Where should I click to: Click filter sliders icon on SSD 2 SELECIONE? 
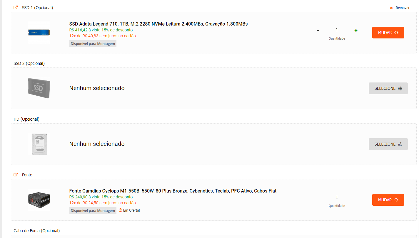click(x=400, y=88)
